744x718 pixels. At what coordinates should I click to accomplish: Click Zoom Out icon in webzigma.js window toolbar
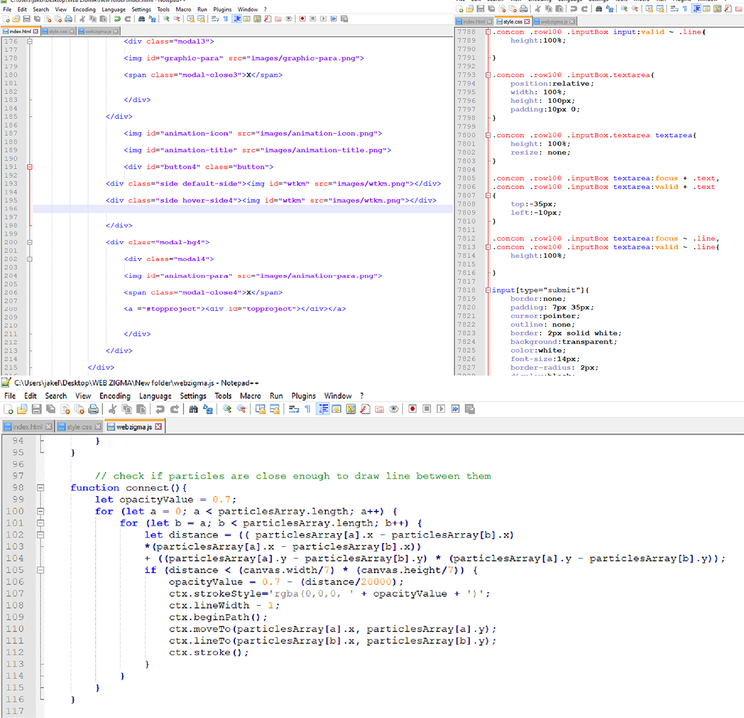point(241,409)
